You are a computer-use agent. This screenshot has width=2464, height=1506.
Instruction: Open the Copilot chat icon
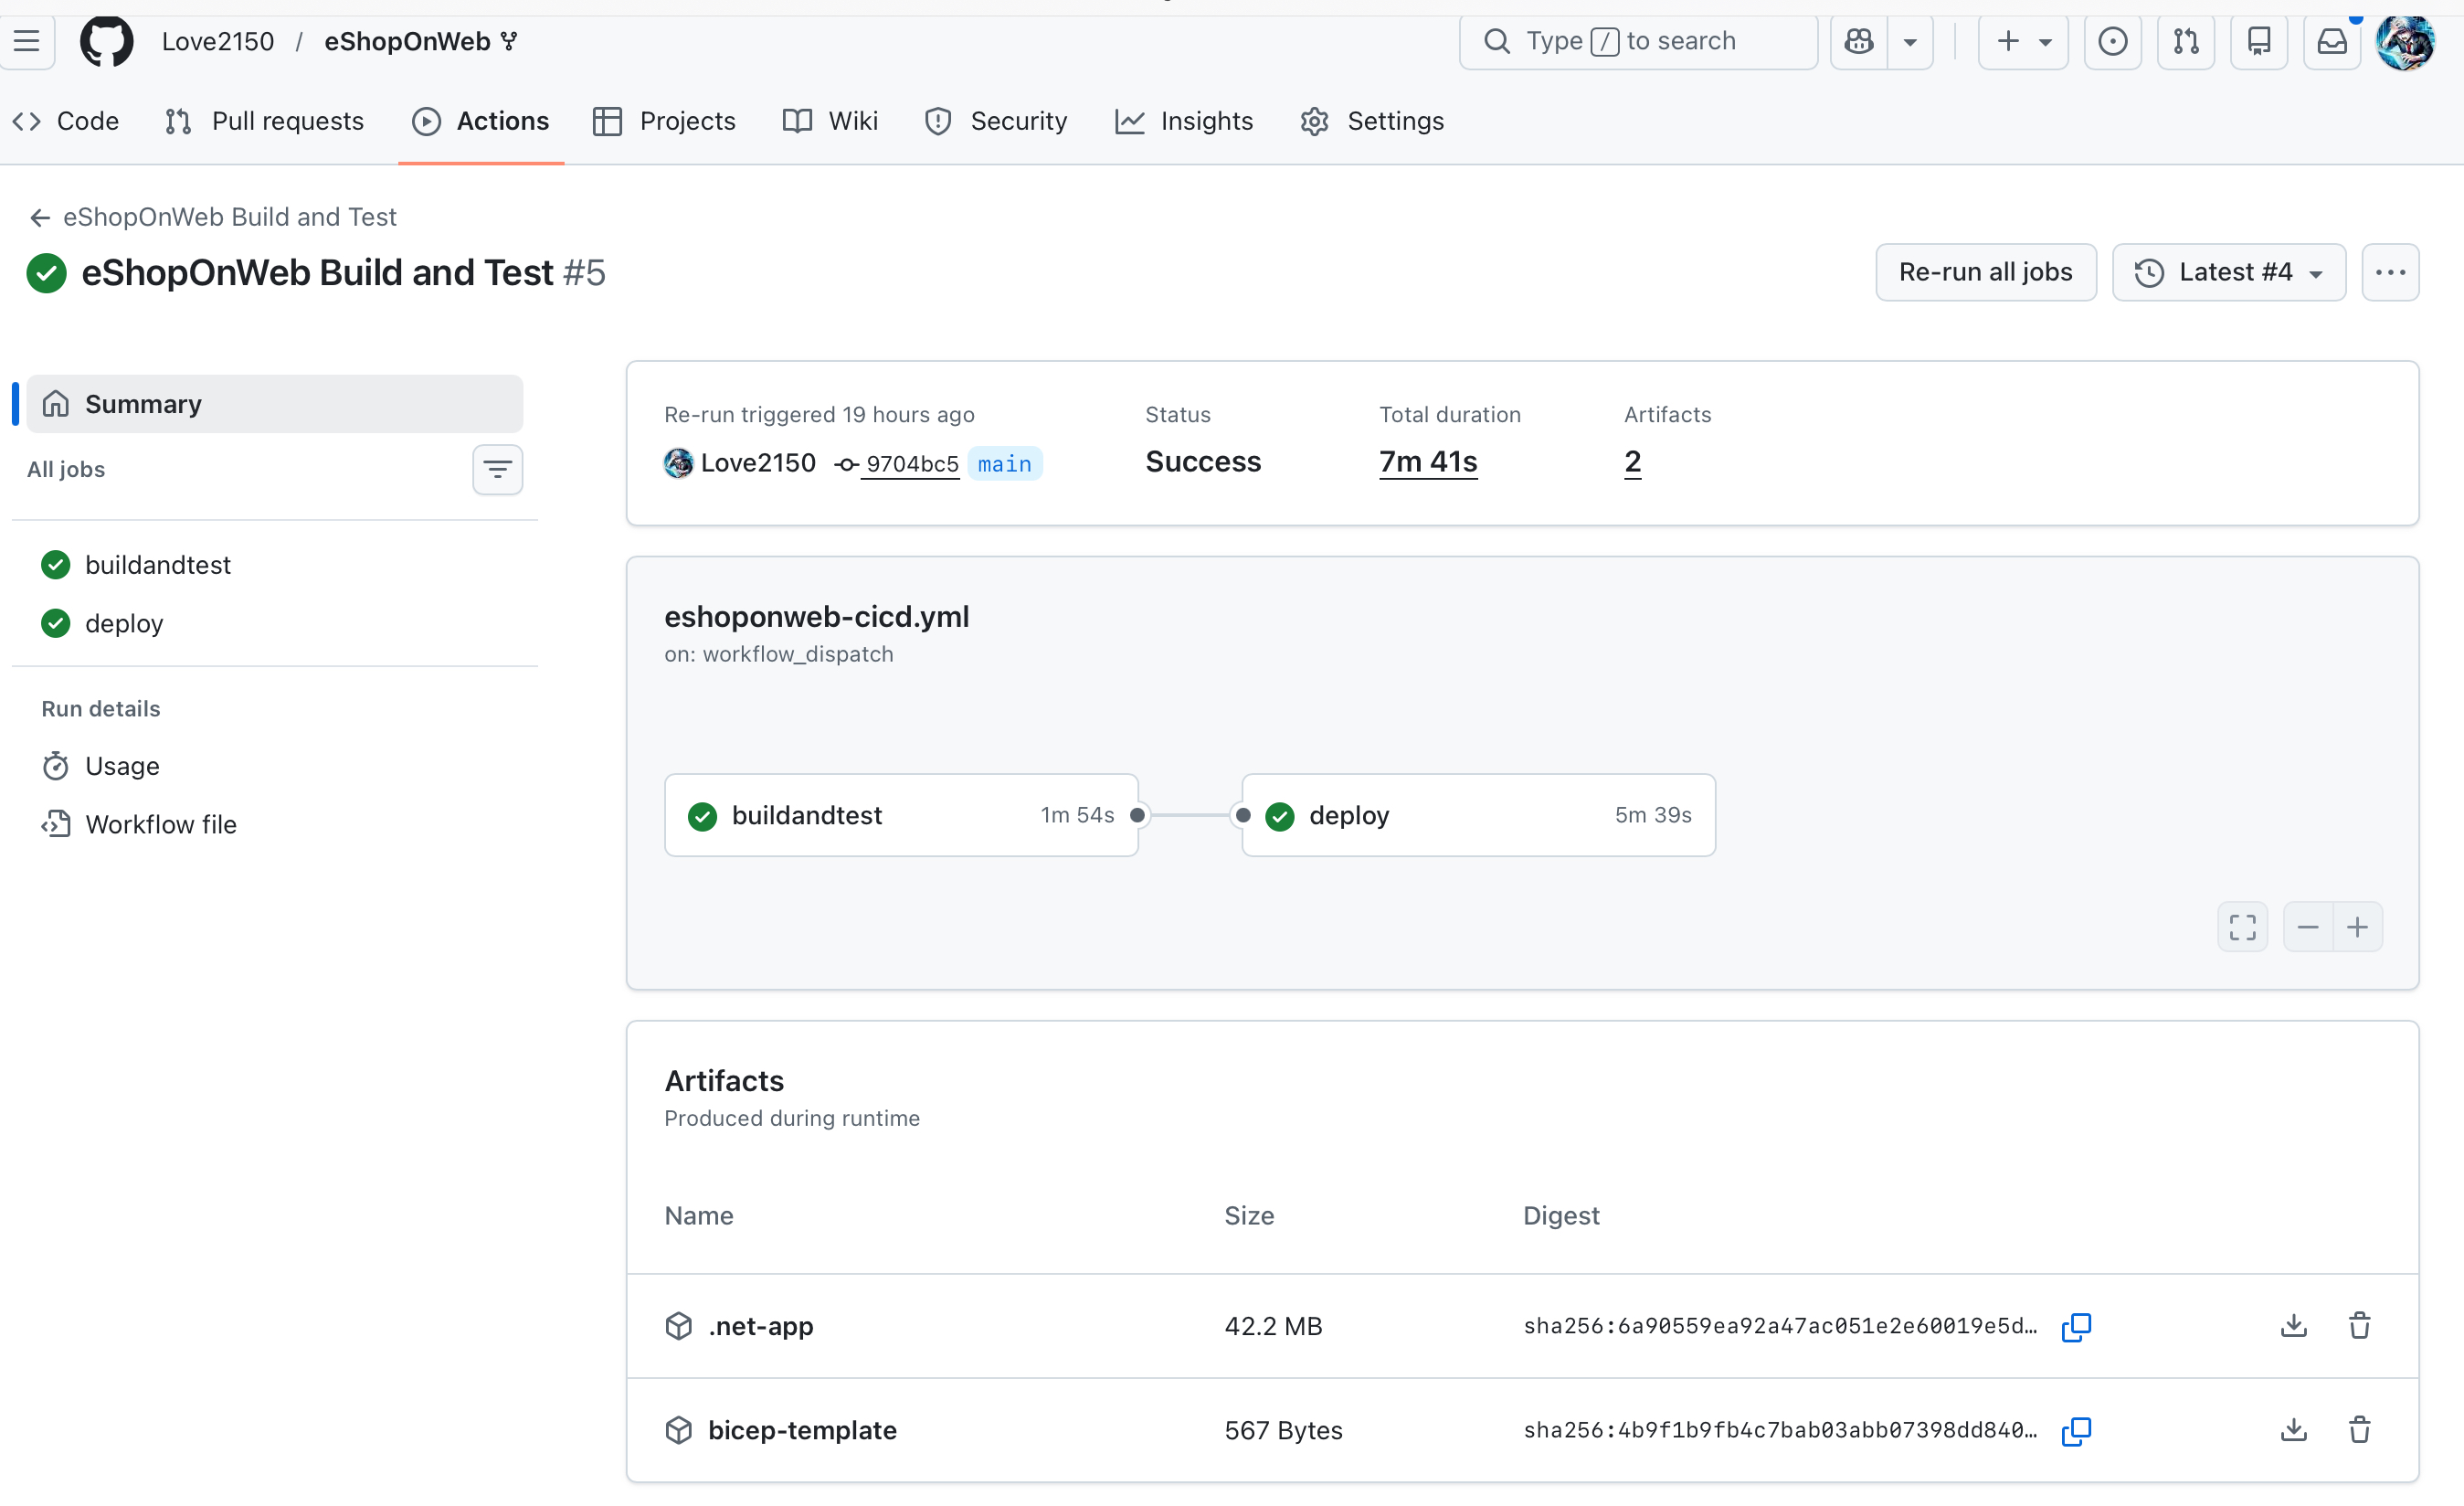1859,41
